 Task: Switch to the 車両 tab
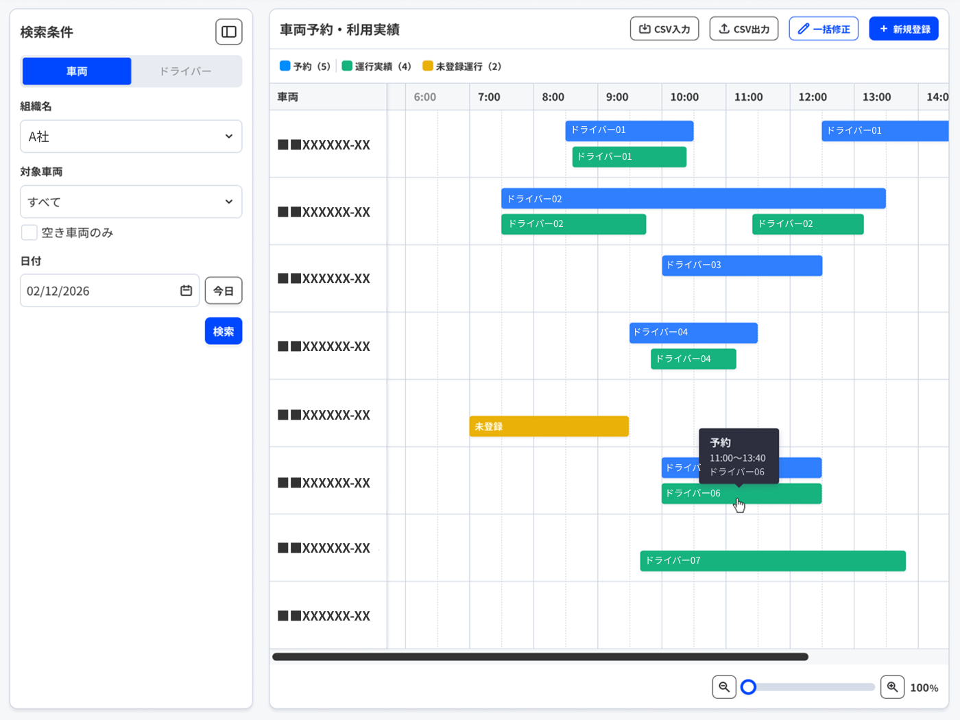pyautogui.click(x=77, y=71)
